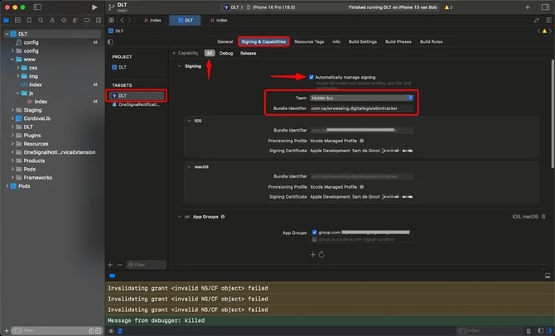555x336 pixels.
Task: Click the Run (play) button
Action: click(94, 7)
